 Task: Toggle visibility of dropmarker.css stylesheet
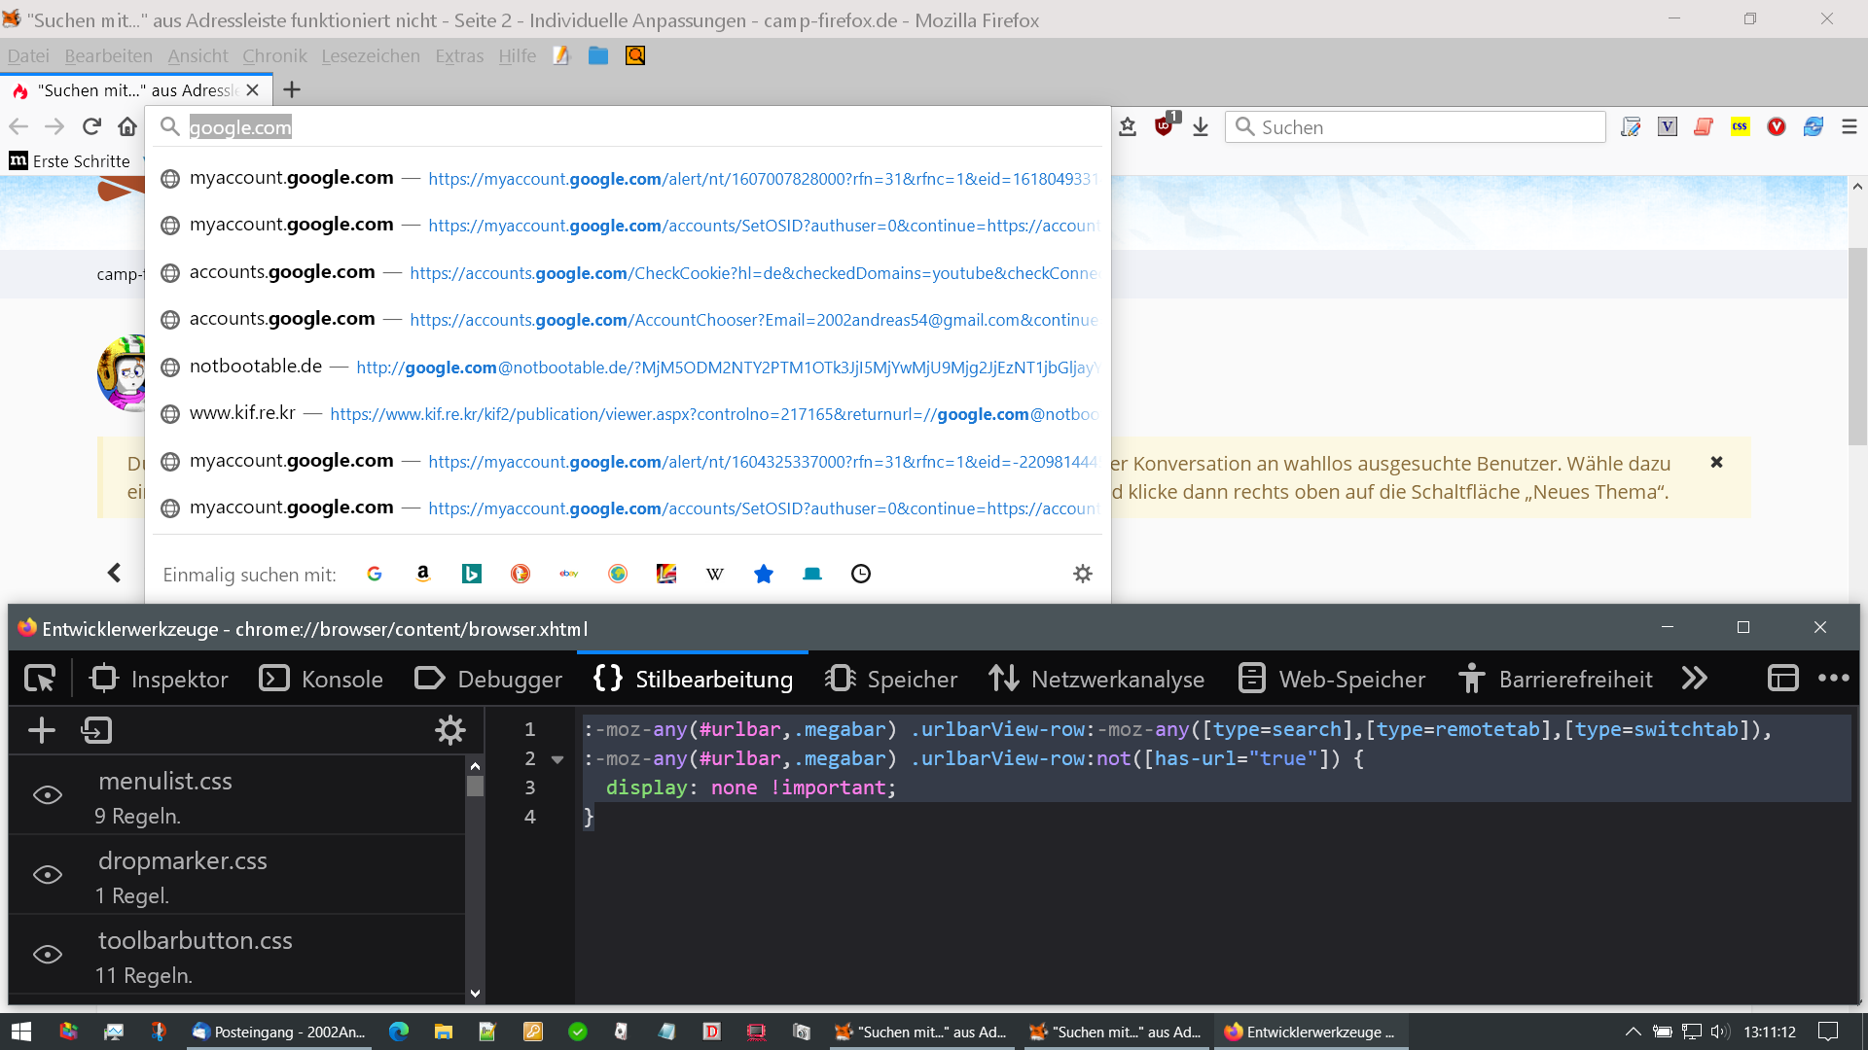click(48, 875)
